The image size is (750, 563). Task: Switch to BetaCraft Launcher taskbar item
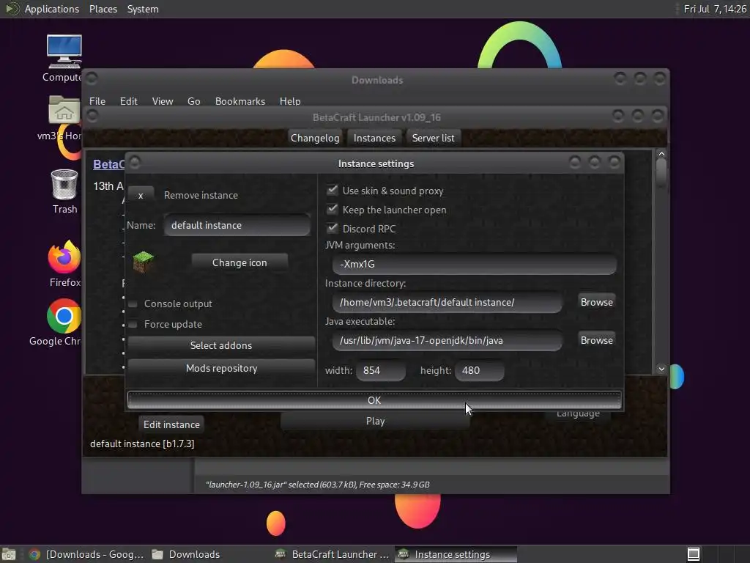point(333,554)
